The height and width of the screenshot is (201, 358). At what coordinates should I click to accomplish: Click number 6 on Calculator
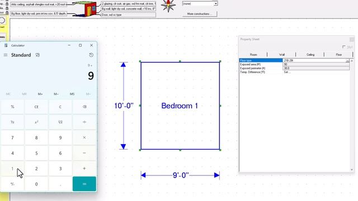click(x=60, y=153)
